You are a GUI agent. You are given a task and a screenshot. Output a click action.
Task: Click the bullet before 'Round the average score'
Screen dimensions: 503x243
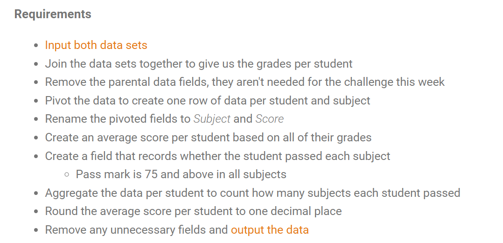(x=36, y=212)
